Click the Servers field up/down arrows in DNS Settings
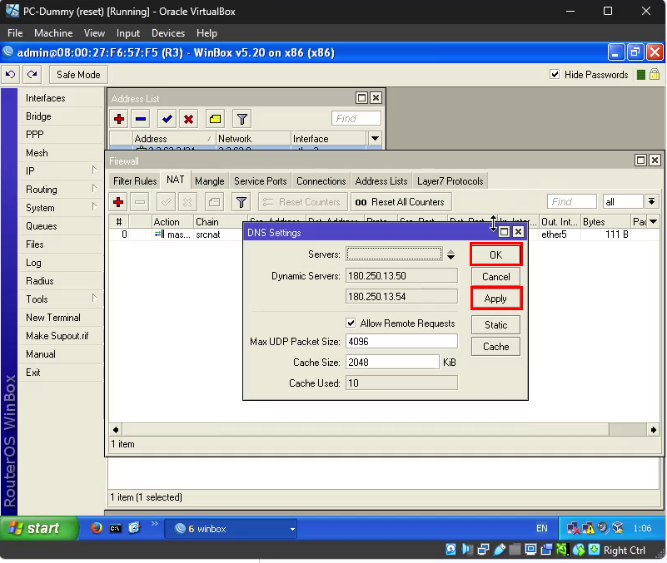Screen dimensions: 667x563 (x=450, y=254)
